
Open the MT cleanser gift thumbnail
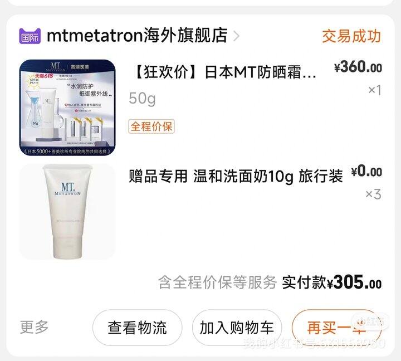pos(67,212)
